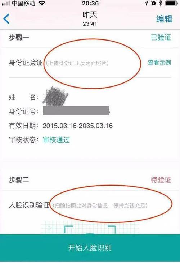Tap the battery indicator icon

pos(171,3)
